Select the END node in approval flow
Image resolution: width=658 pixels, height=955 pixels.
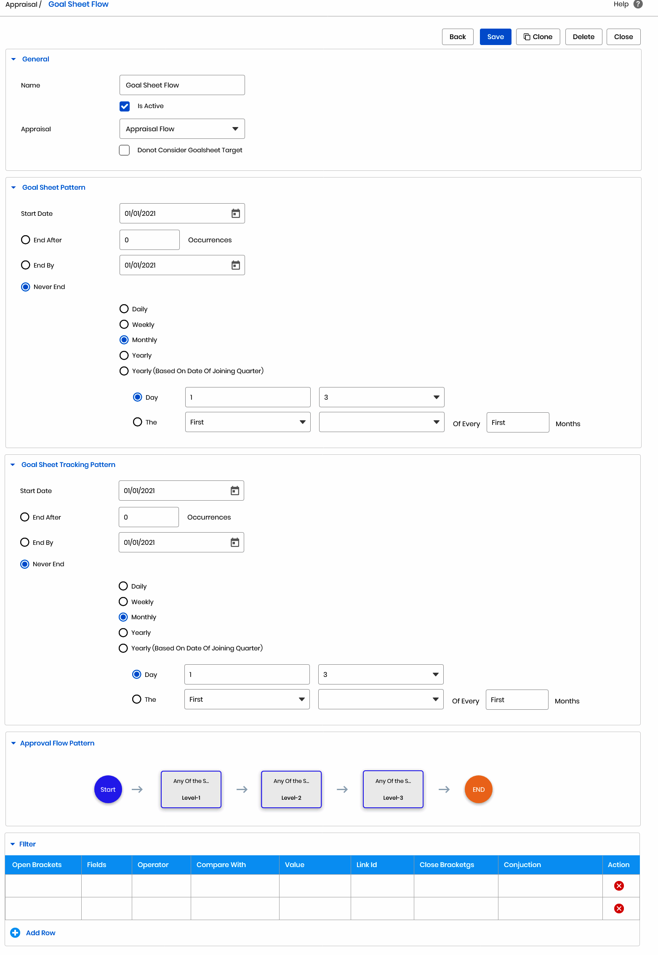tap(479, 789)
